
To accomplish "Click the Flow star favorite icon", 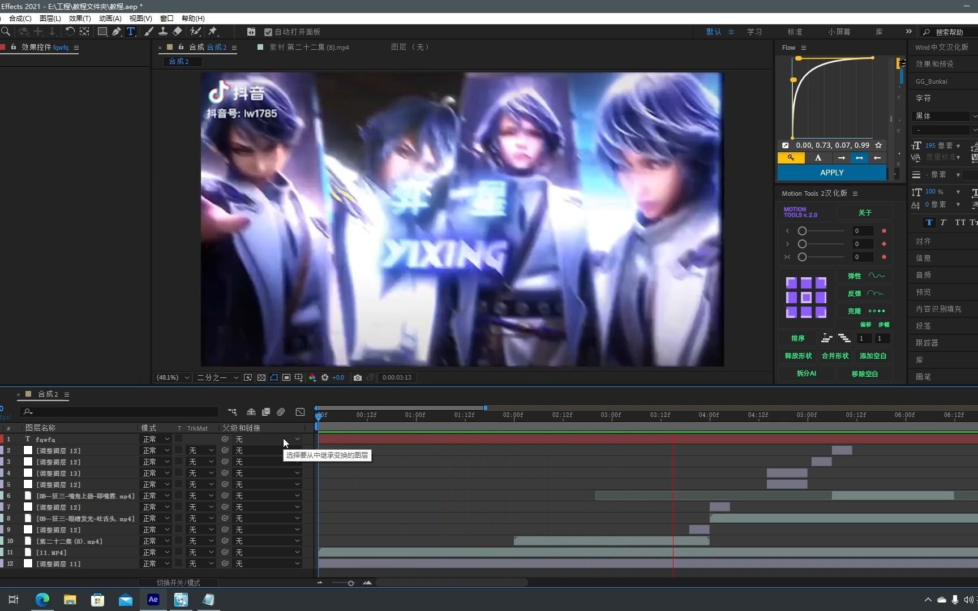I will tap(878, 145).
